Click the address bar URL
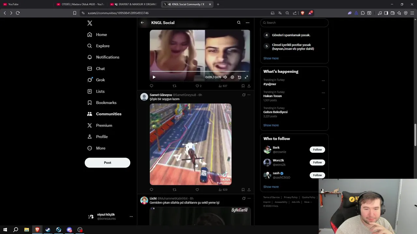 click(118, 13)
